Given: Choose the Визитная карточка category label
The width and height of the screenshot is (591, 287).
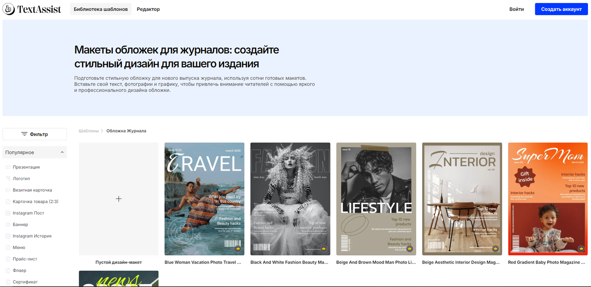Looking at the screenshot, I should (33, 190).
